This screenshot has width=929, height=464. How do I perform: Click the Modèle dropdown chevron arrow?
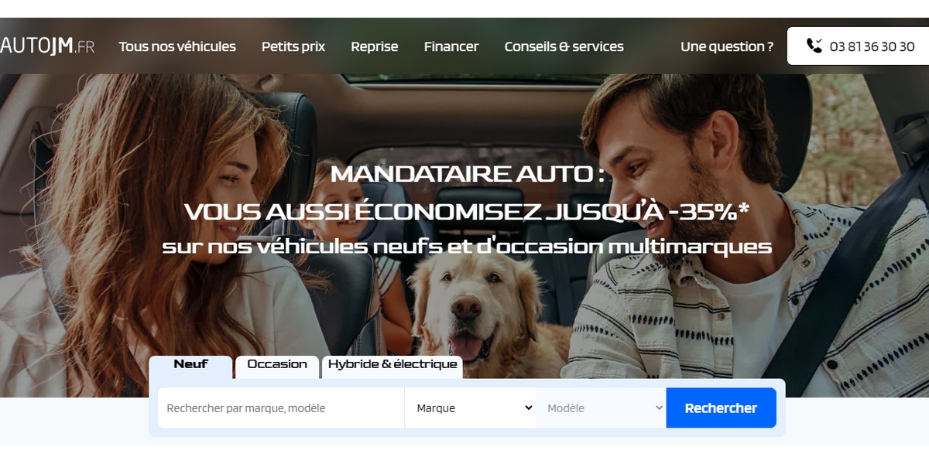click(x=660, y=408)
